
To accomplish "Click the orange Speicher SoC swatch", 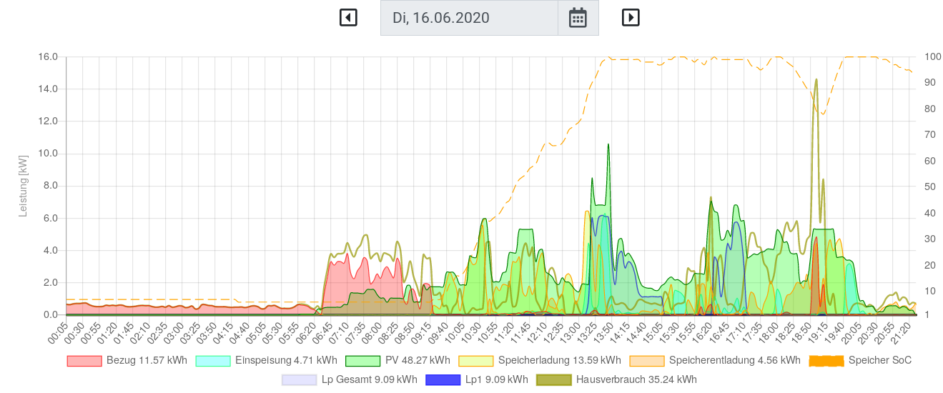I will 826,361.
